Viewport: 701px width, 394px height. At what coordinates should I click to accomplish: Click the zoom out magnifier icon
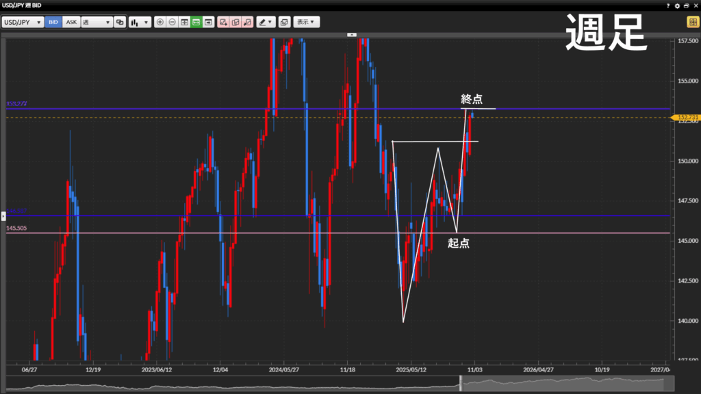tap(172, 22)
